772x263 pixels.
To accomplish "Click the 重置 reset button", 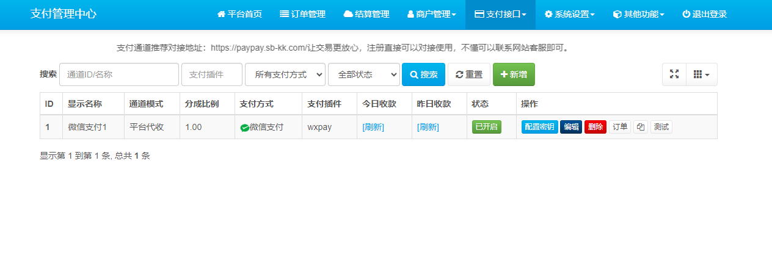I will [469, 74].
